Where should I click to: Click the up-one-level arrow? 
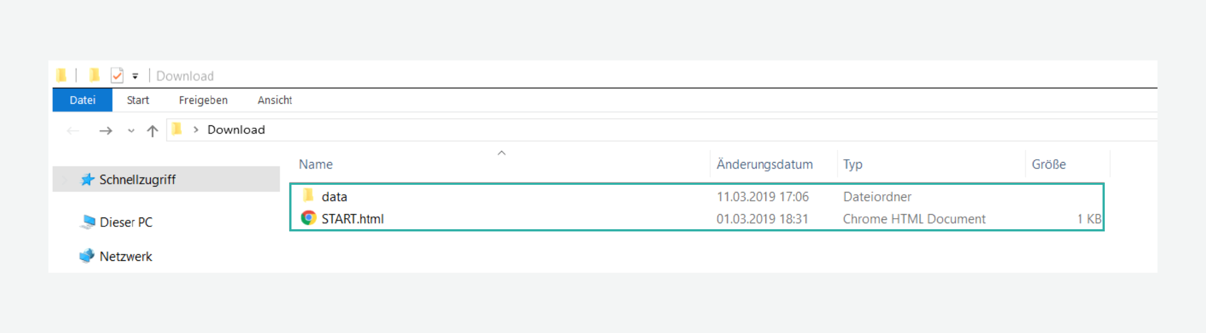point(152,131)
